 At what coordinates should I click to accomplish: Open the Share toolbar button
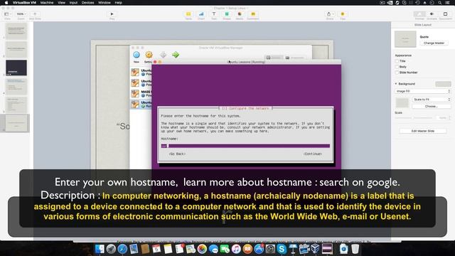[x=330, y=14]
